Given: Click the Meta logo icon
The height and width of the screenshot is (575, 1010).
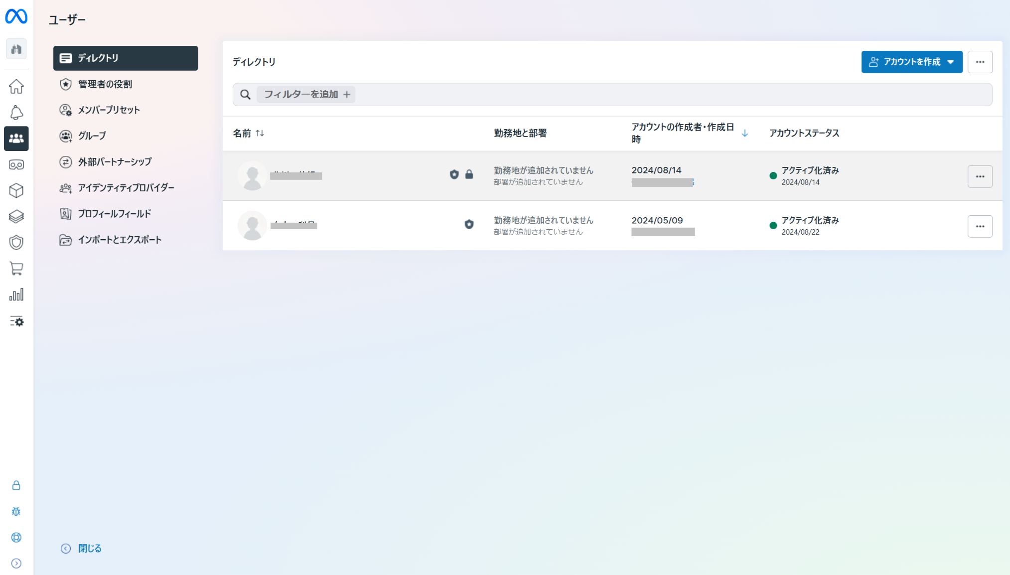Looking at the screenshot, I should click(16, 16).
